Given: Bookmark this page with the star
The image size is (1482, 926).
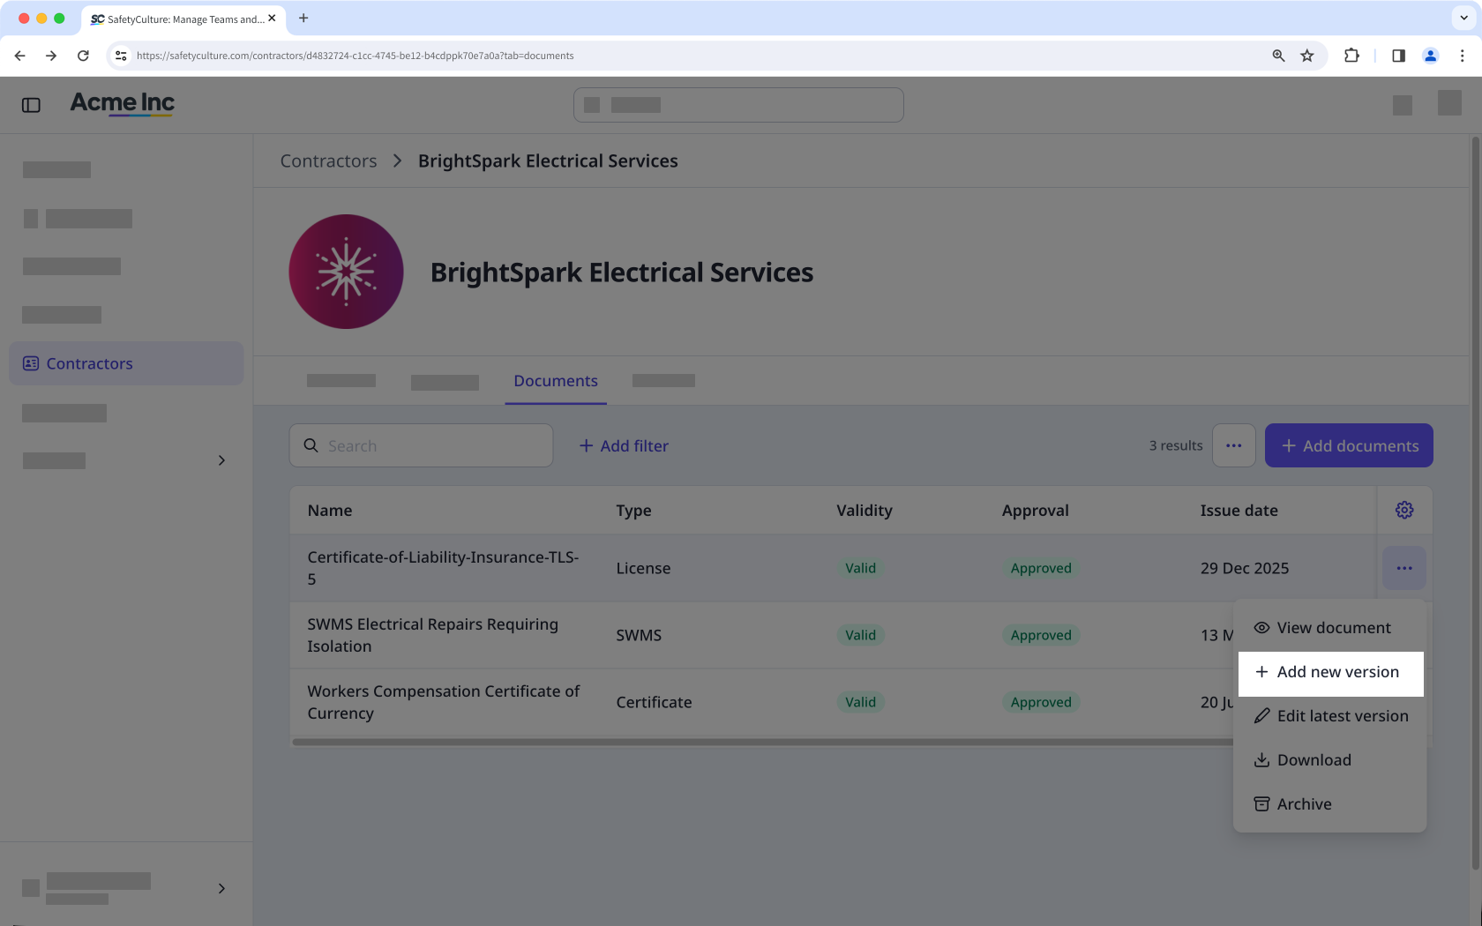Looking at the screenshot, I should pyautogui.click(x=1307, y=56).
